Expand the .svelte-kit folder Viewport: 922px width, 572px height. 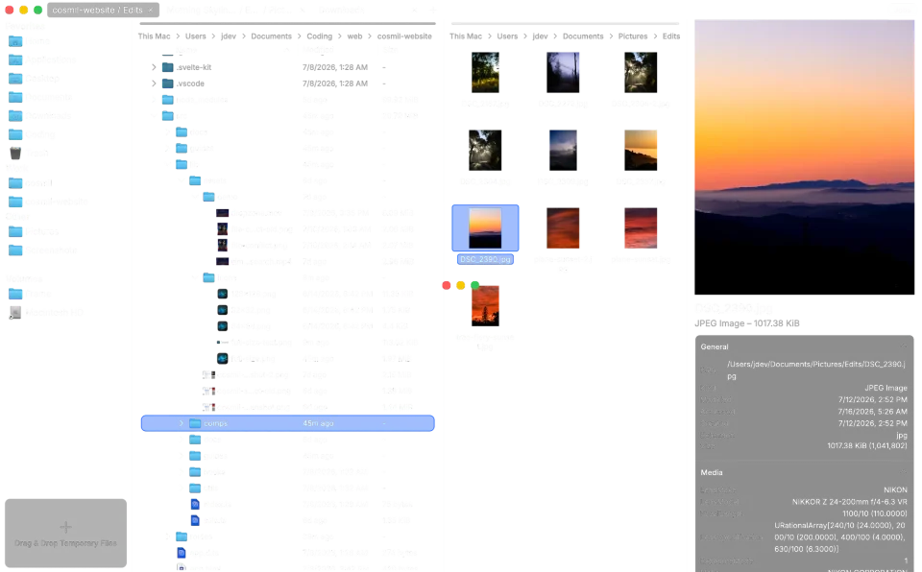[154, 67]
